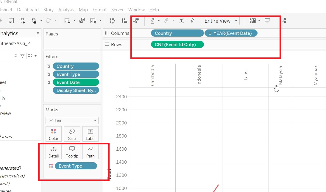Click the Duplicate sheet icon
The width and height of the screenshot is (326, 192).
click(82, 21)
